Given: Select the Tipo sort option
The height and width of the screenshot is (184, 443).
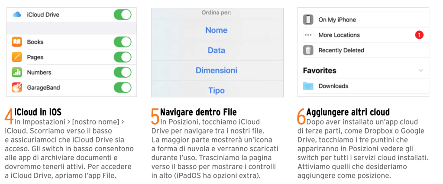Looking at the screenshot, I should pos(217,90).
